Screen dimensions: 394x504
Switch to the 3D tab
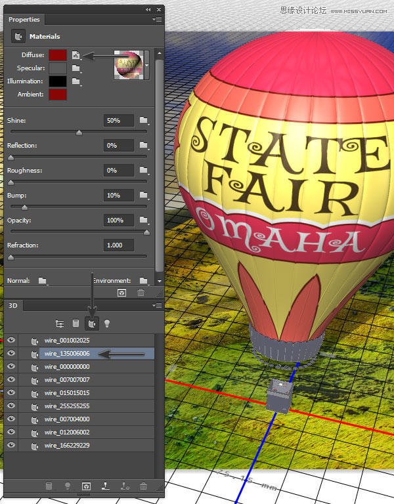(13, 306)
